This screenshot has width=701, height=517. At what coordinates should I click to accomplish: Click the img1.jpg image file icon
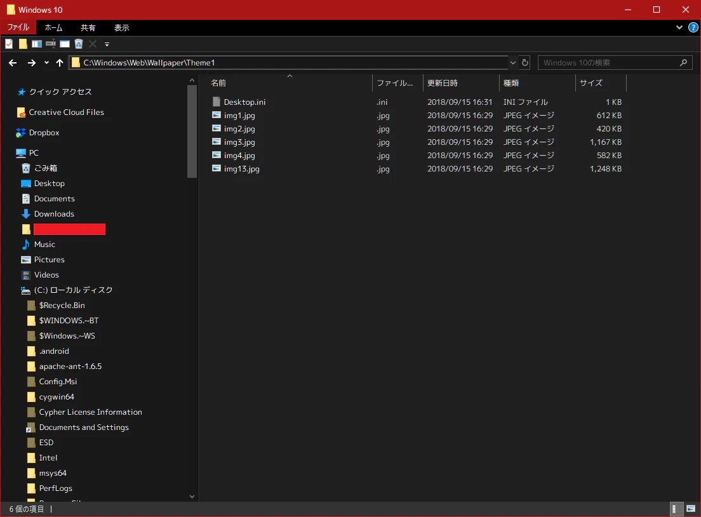tap(217, 115)
